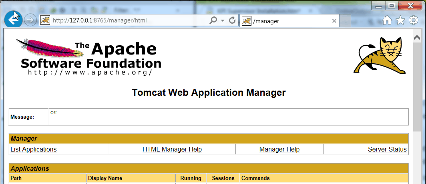Click the Manager section header

point(208,139)
